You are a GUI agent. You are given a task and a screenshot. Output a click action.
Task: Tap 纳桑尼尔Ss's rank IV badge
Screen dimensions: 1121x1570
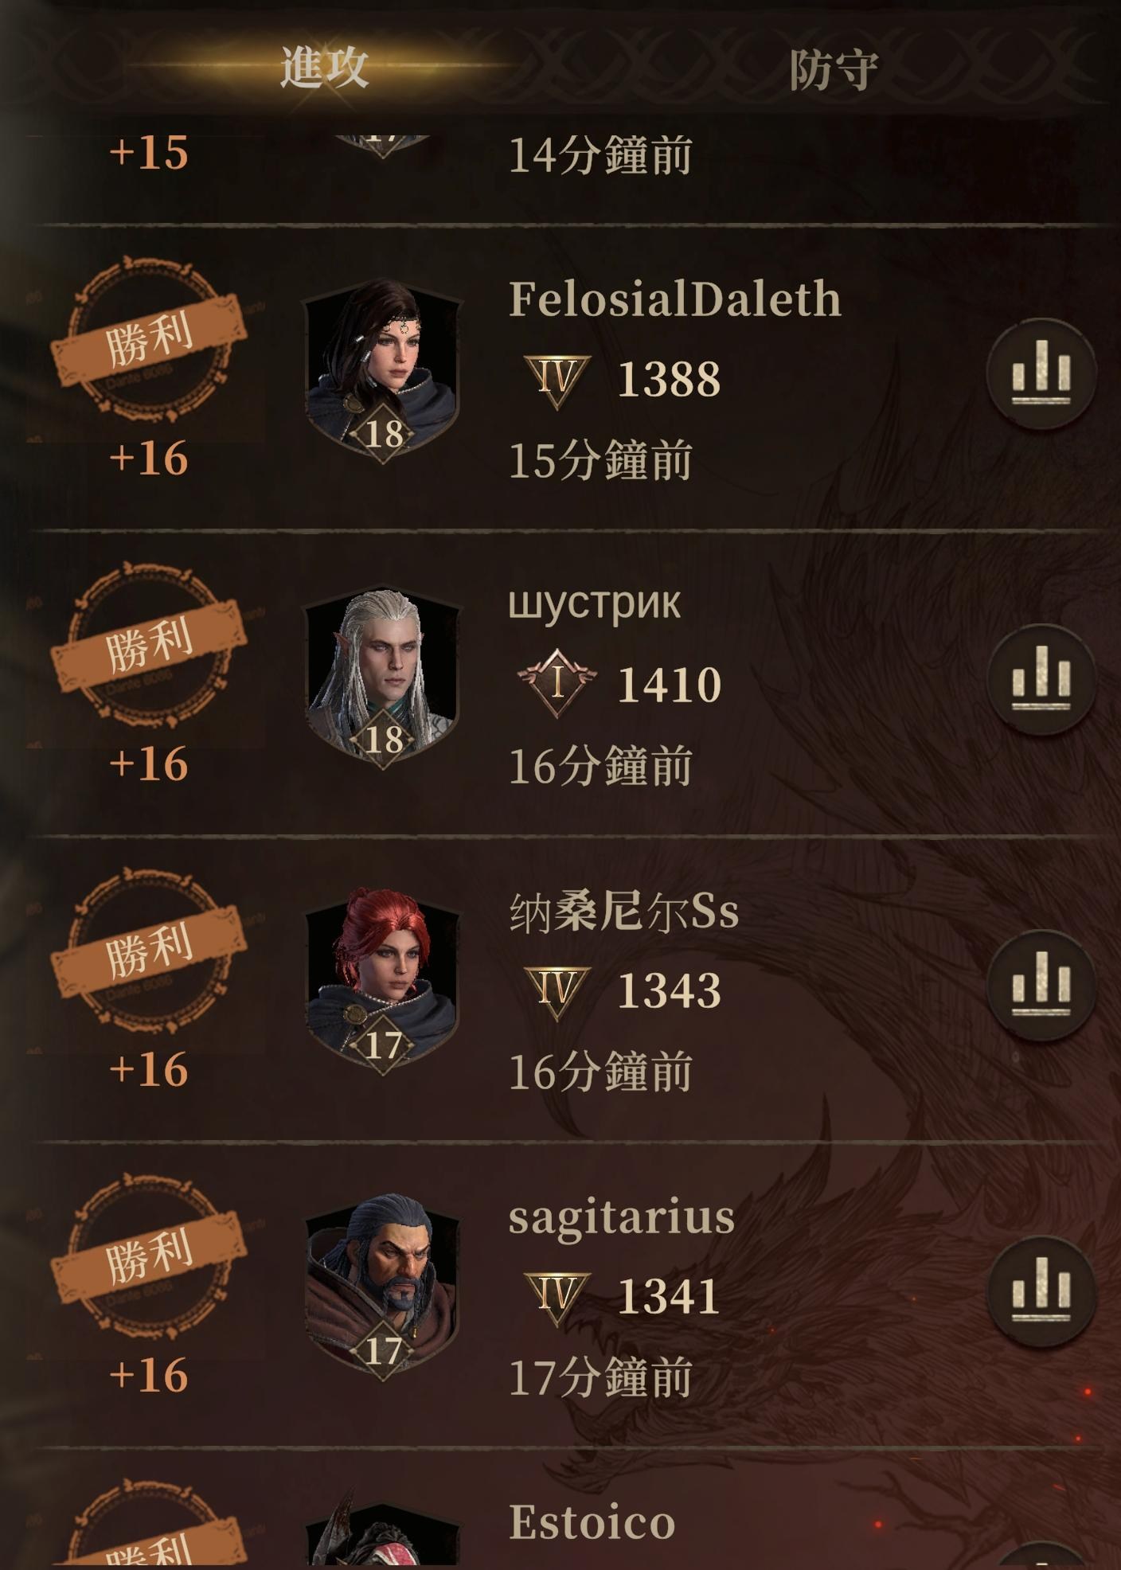[x=557, y=992]
